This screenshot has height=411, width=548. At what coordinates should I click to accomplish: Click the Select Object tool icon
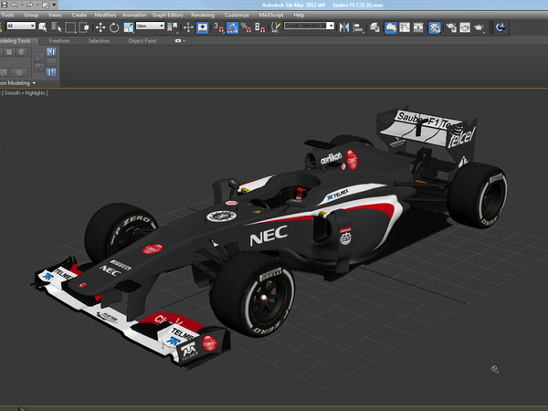click(43, 27)
